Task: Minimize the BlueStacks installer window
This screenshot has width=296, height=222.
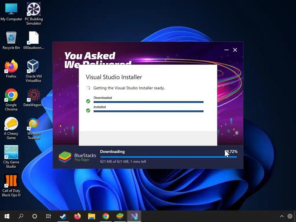Action: pos(226,50)
